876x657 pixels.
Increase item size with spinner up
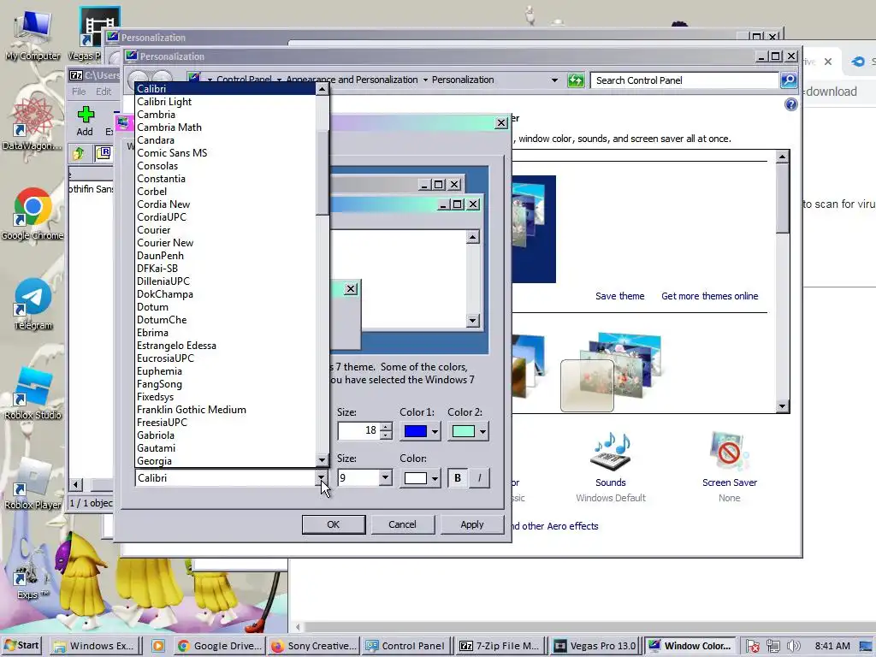[386, 428]
